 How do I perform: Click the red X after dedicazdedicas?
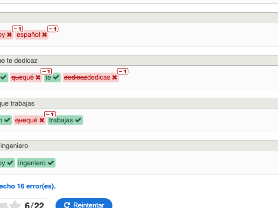(115, 77)
